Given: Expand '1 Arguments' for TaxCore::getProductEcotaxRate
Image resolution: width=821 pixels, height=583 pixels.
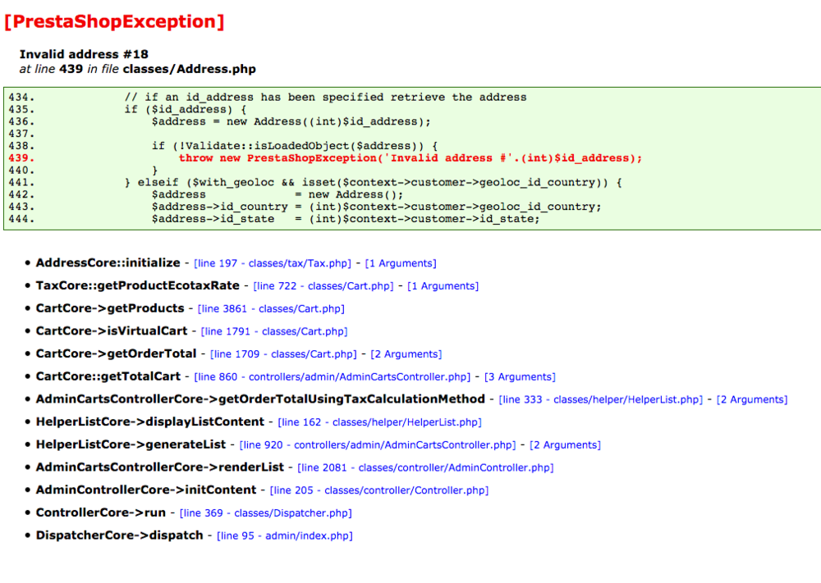Looking at the screenshot, I should click(443, 286).
